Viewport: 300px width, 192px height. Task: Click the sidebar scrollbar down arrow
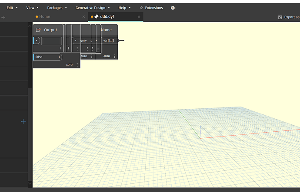(x=30, y=184)
